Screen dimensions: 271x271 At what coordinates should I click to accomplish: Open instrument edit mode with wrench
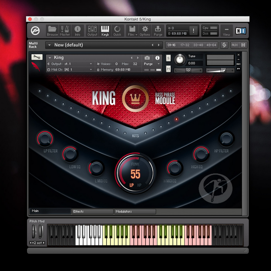pos(37,57)
